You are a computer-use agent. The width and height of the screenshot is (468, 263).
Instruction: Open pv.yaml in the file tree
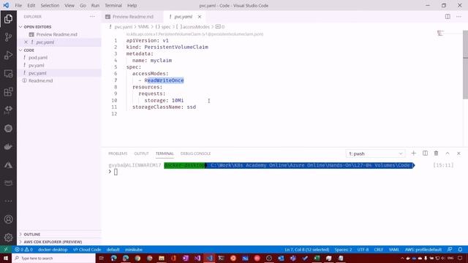pyautogui.click(x=37, y=65)
